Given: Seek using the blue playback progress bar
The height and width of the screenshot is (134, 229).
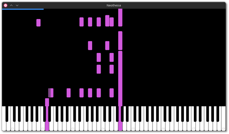Looking at the screenshot, I should (x=23, y=9).
